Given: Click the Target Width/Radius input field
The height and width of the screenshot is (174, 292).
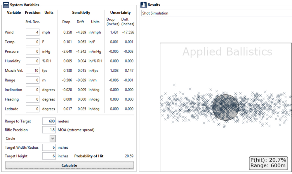Looking at the screenshot, I should click(49, 147).
